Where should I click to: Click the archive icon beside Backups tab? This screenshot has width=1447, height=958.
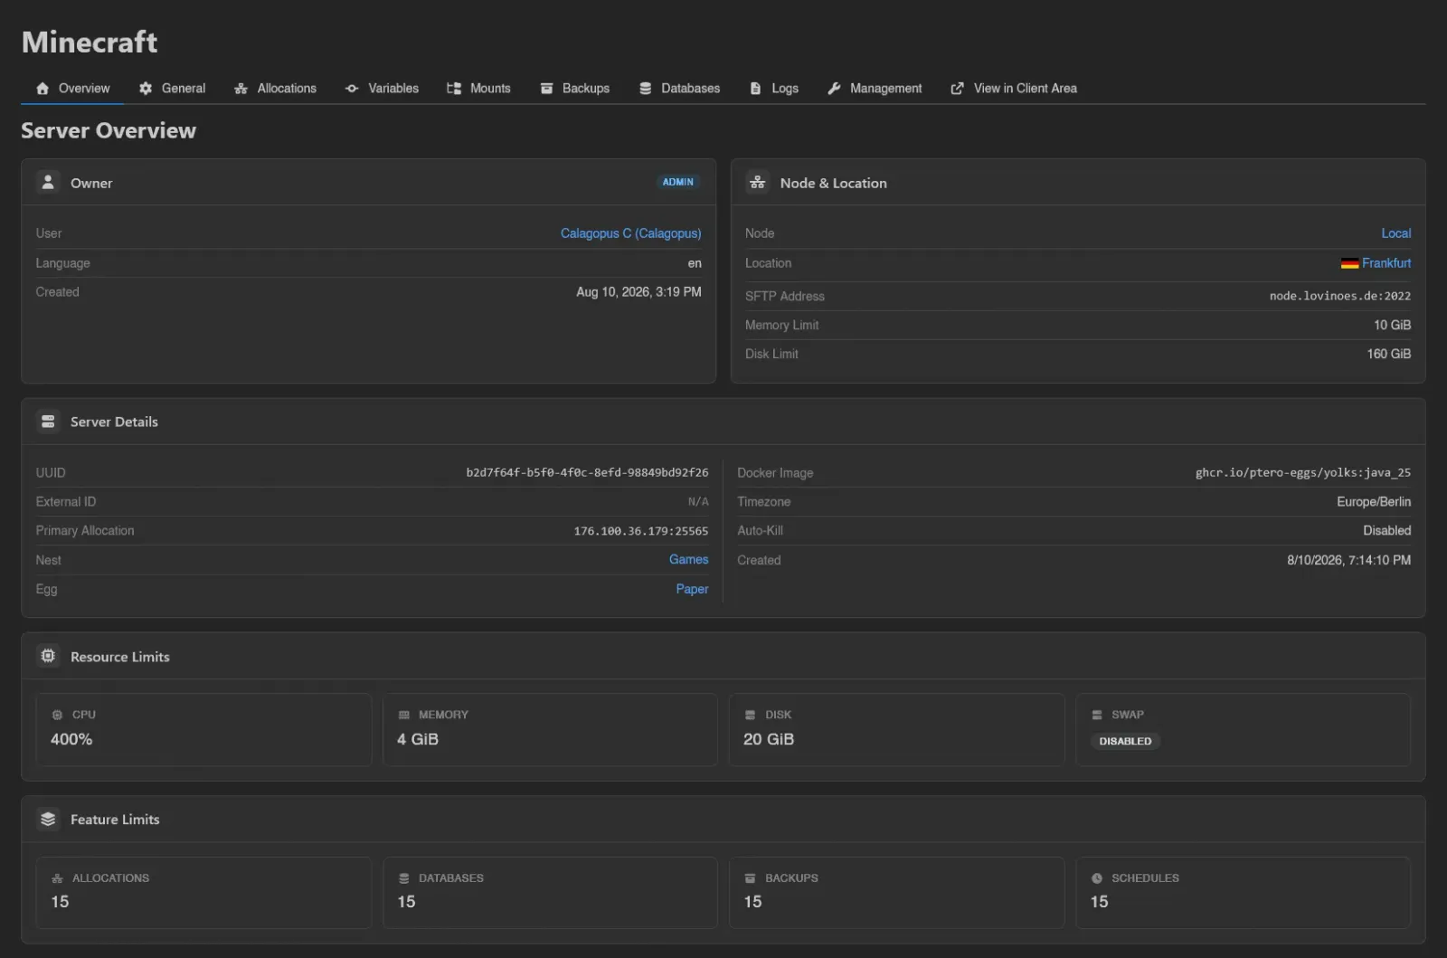coord(546,89)
